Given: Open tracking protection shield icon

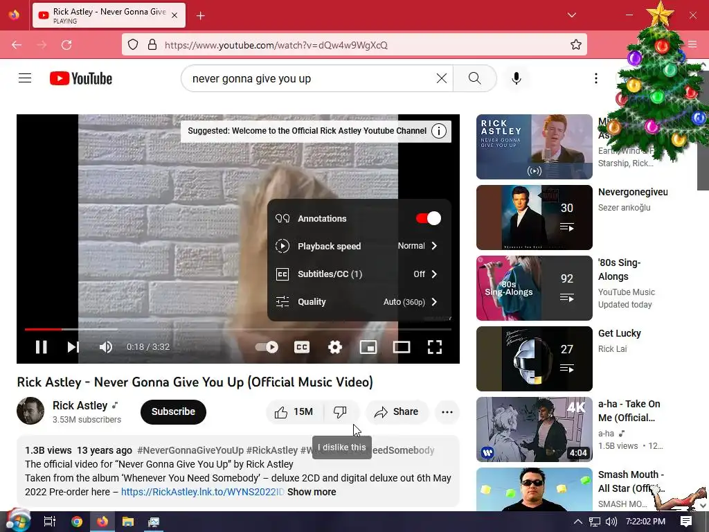Looking at the screenshot, I should pyautogui.click(x=132, y=45).
